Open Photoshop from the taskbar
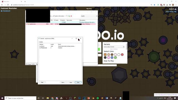This screenshot has width=178, height=100. click(80, 98)
